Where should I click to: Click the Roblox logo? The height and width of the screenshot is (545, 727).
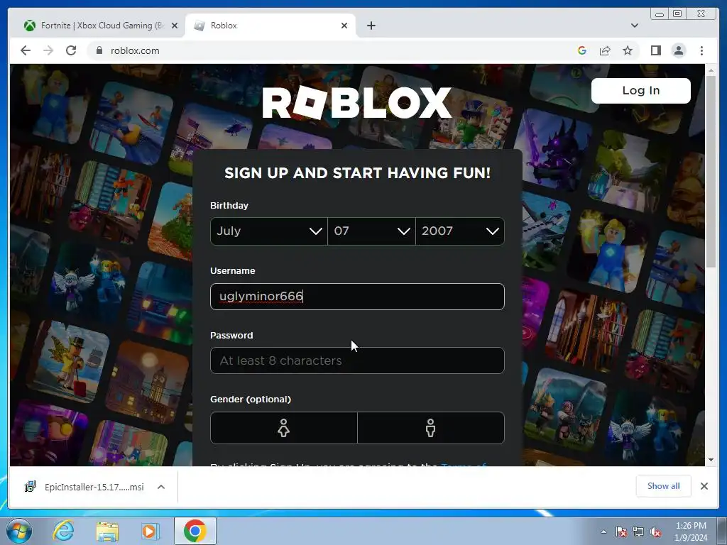pos(356,102)
